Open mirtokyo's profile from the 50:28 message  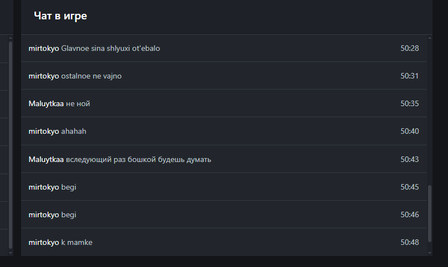[43, 48]
